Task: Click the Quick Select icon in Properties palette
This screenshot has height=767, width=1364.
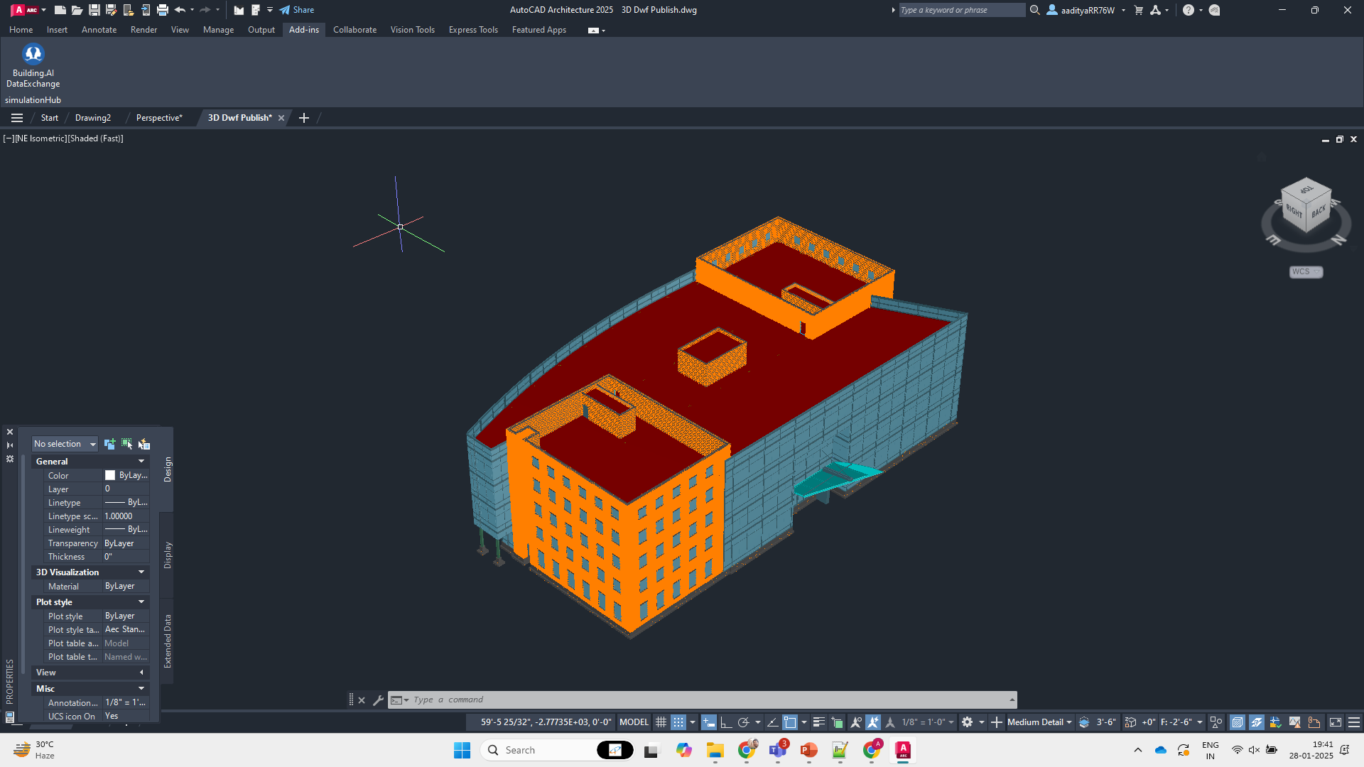Action: click(144, 444)
